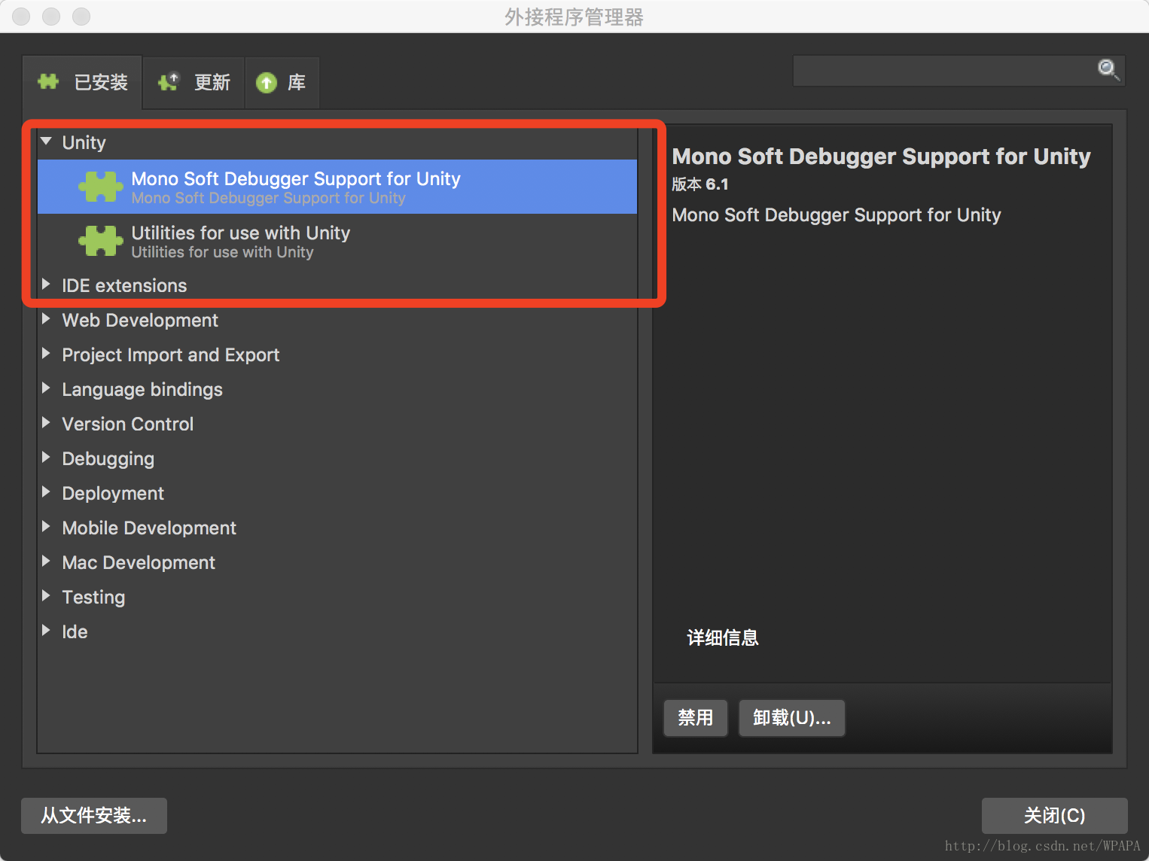
Task: Open the 库 tab
Action: (282, 82)
